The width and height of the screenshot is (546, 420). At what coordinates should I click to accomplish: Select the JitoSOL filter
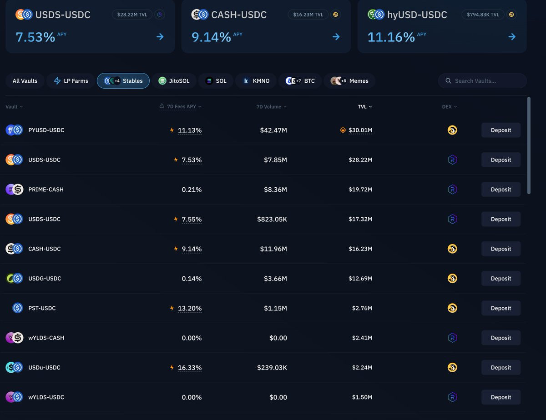174,81
